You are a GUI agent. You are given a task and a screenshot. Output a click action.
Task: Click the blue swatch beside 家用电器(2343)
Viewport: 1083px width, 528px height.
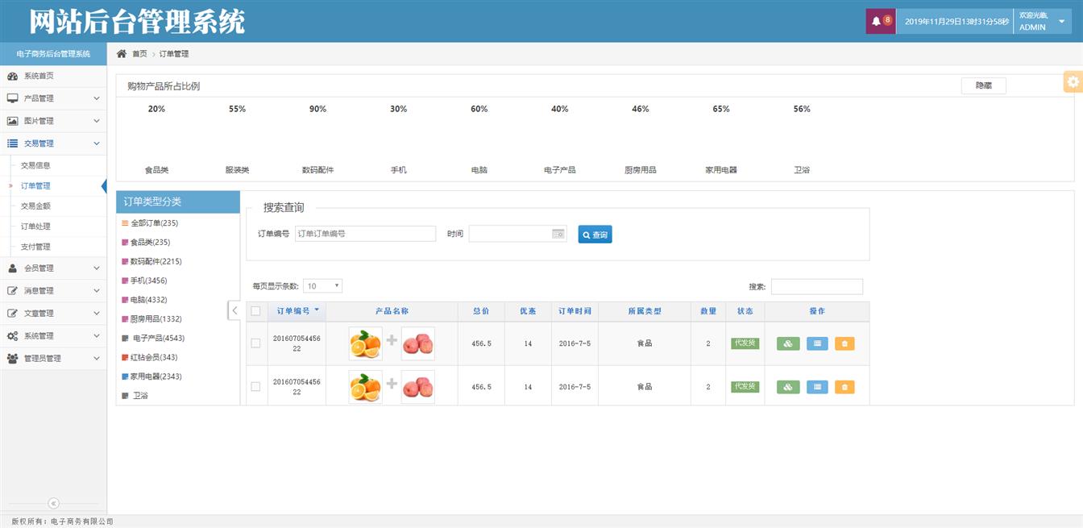click(125, 376)
